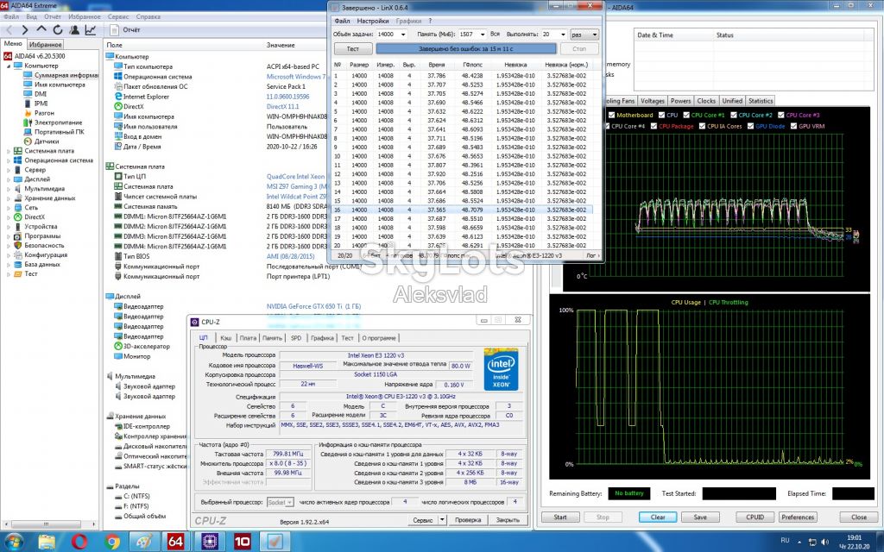The width and height of the screenshot is (884, 552).
Task: Expand the Сеть tree node
Action: (x=9, y=207)
